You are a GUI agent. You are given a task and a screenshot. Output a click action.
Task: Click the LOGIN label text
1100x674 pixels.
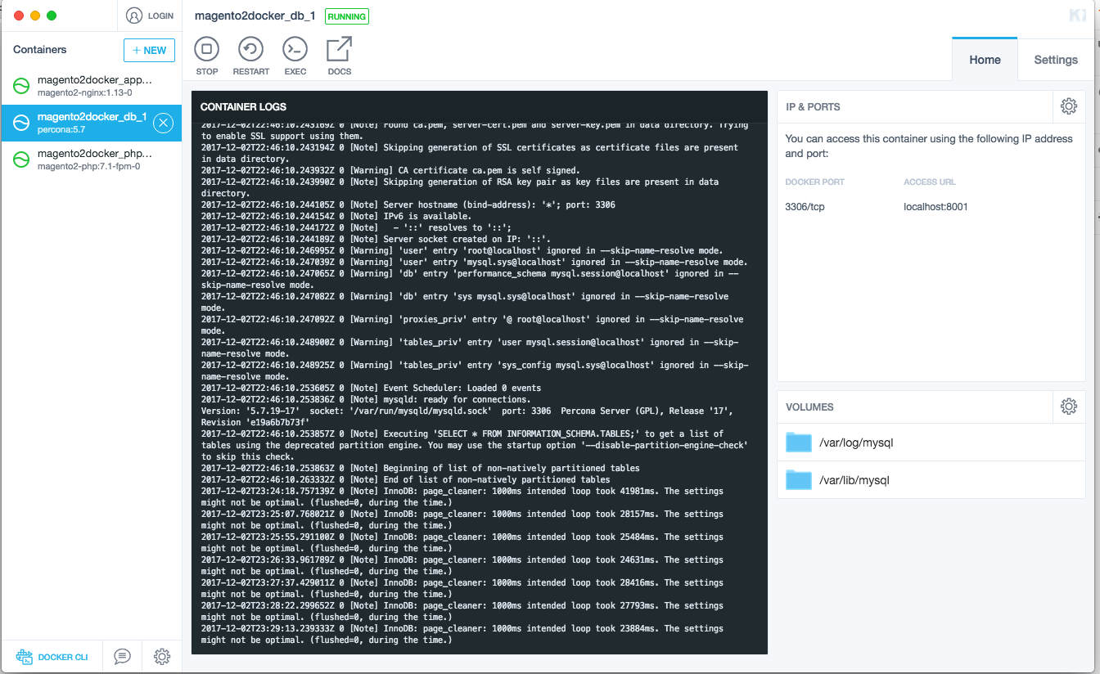coord(160,16)
